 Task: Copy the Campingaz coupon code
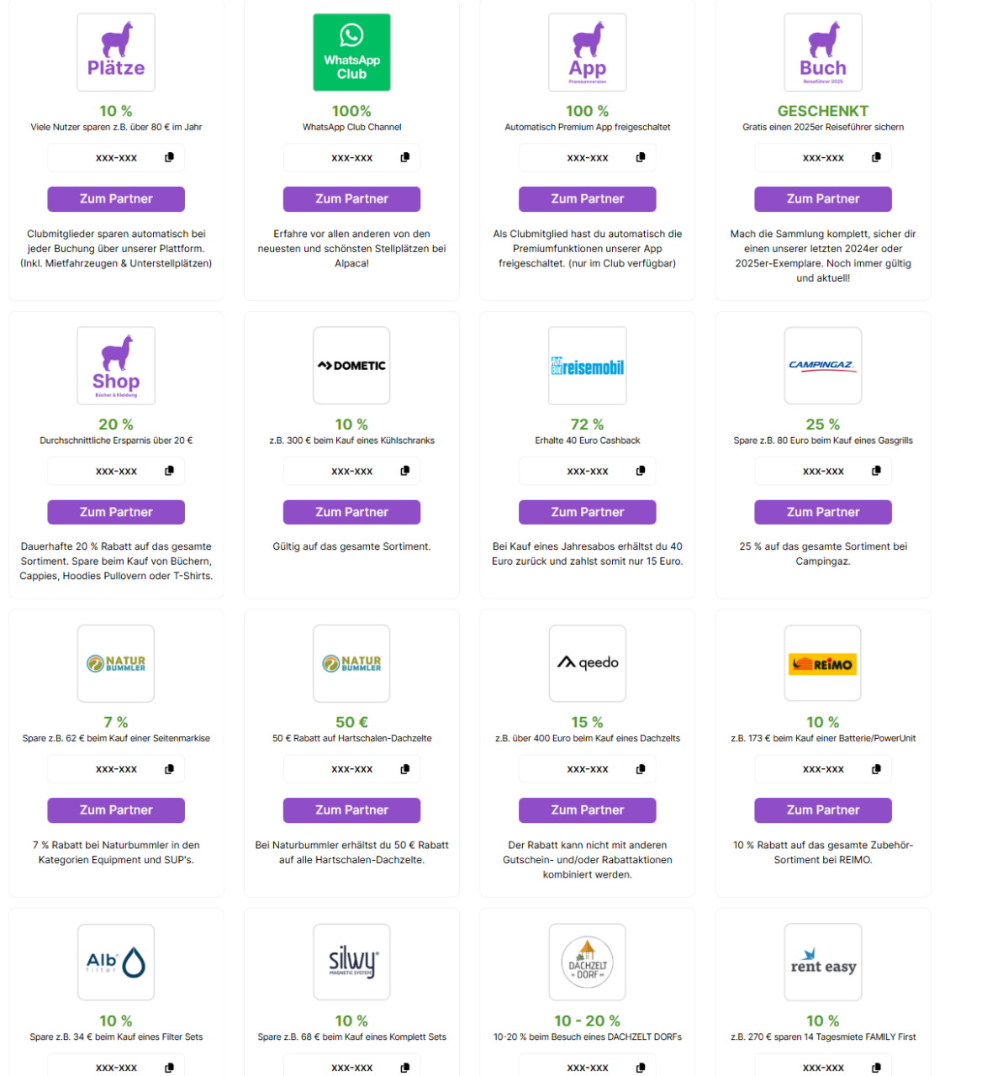pyautogui.click(x=876, y=471)
